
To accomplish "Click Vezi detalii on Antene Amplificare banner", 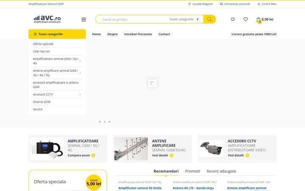I will [x=160, y=155].
